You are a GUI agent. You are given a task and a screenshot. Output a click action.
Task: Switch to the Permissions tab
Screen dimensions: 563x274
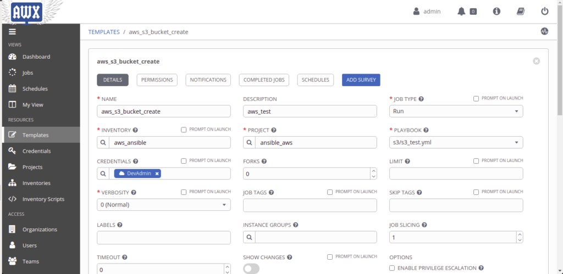point(157,80)
